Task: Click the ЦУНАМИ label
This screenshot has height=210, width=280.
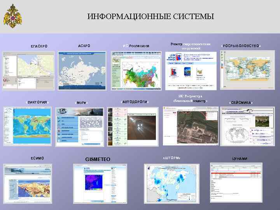Action: click(x=240, y=159)
